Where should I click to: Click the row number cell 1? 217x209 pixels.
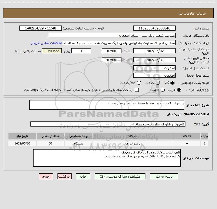[x=205, y=143]
